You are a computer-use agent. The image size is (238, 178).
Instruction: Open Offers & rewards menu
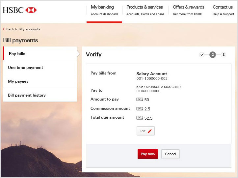pyautogui.click(x=188, y=10)
